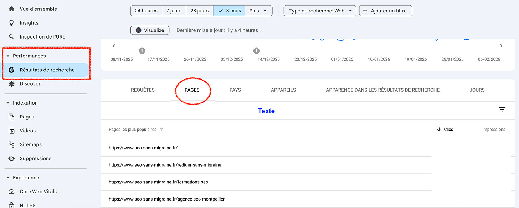The height and width of the screenshot is (208, 519).
Task: Open Suppressions in sidebar
Action: click(x=36, y=158)
